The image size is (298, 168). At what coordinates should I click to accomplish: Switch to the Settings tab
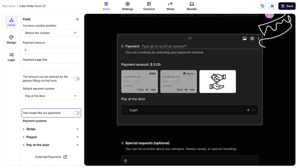[x=128, y=6]
